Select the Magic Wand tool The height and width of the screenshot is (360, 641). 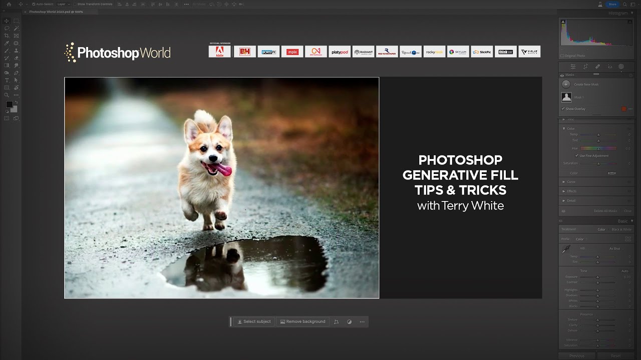coord(16,28)
